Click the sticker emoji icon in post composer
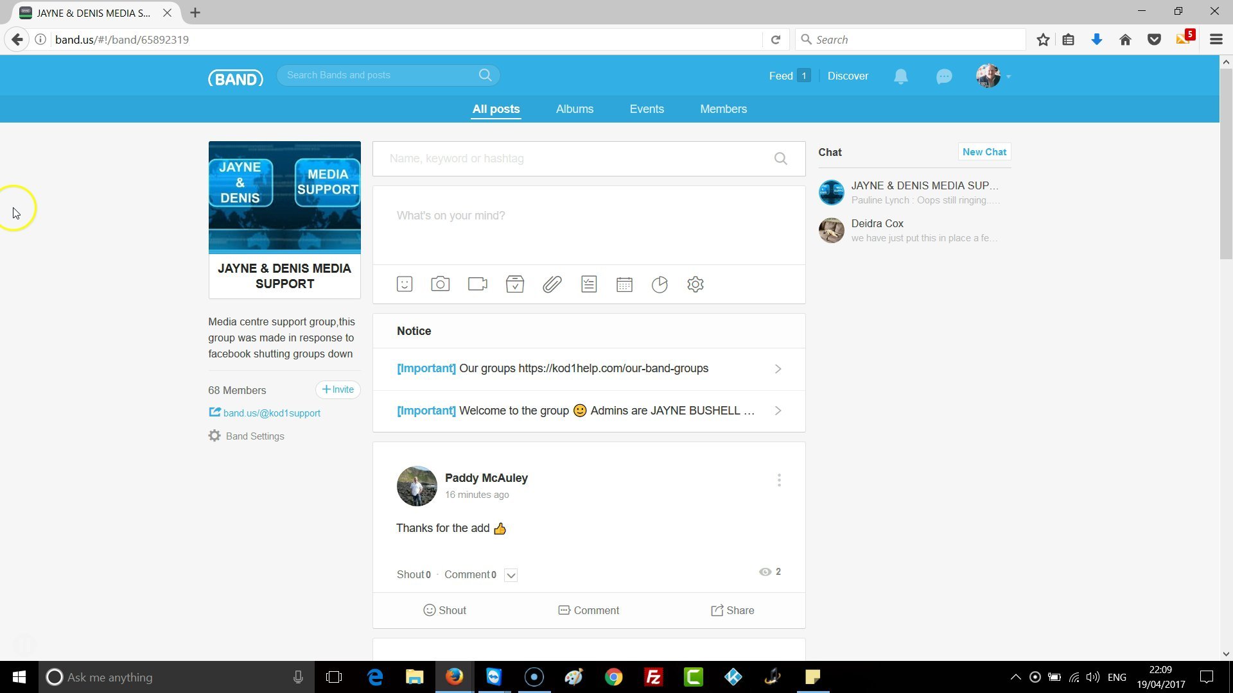The height and width of the screenshot is (693, 1233). click(405, 284)
